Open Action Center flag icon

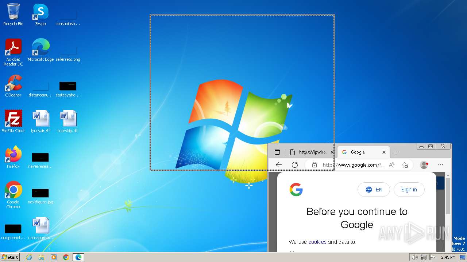pyautogui.click(x=432, y=257)
